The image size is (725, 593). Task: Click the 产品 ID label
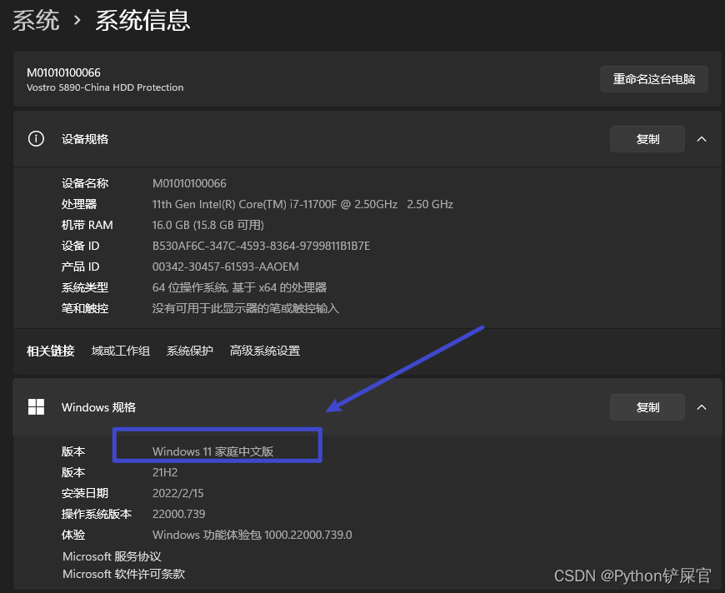pyautogui.click(x=81, y=267)
